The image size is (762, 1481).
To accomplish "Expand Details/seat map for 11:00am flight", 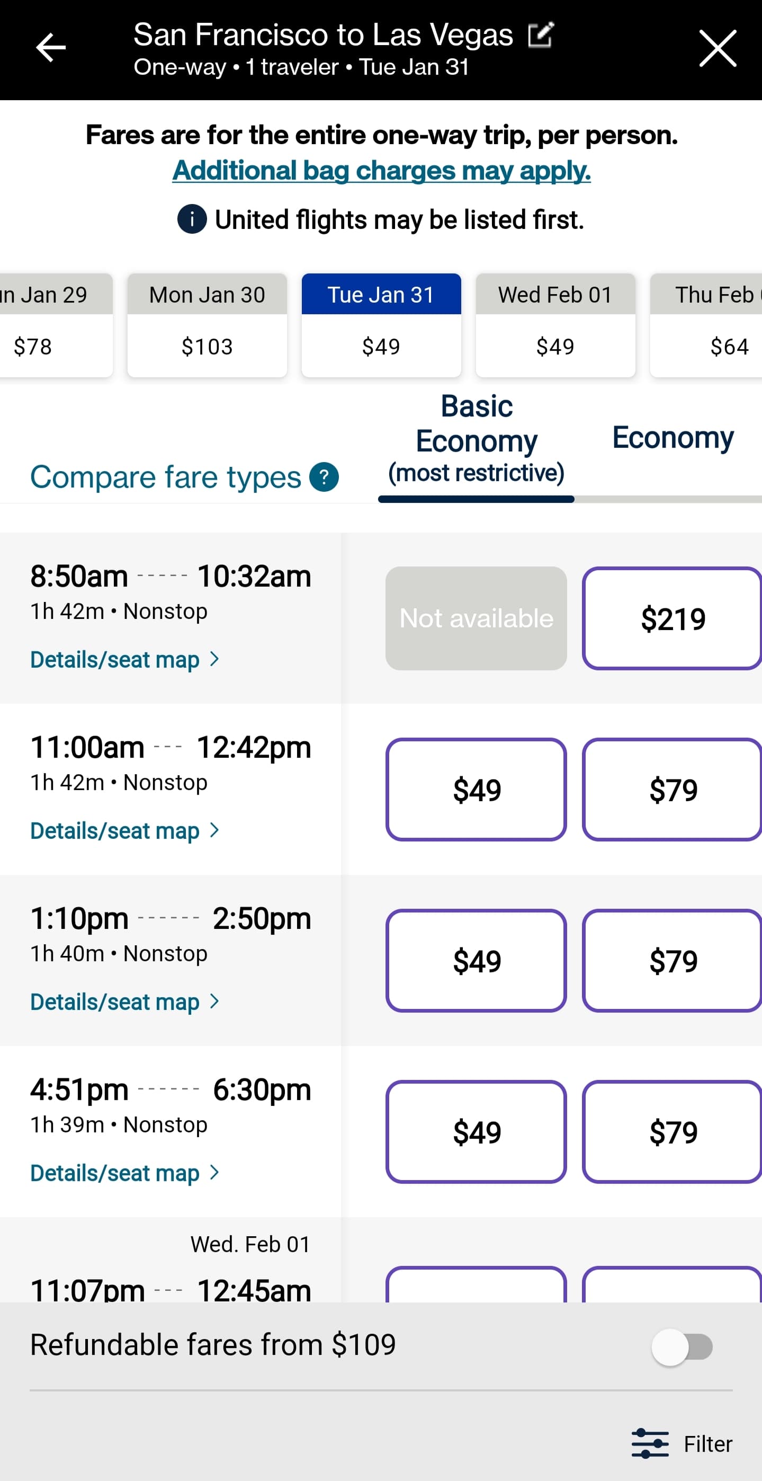I will pyautogui.click(x=124, y=831).
